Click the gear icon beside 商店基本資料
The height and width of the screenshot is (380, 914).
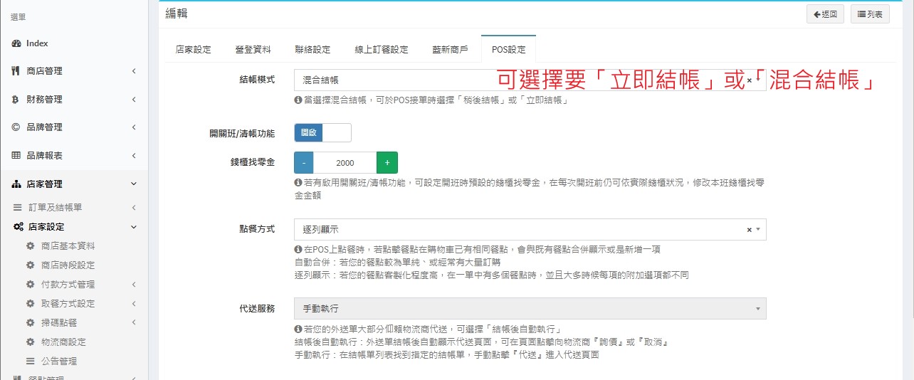(30, 246)
